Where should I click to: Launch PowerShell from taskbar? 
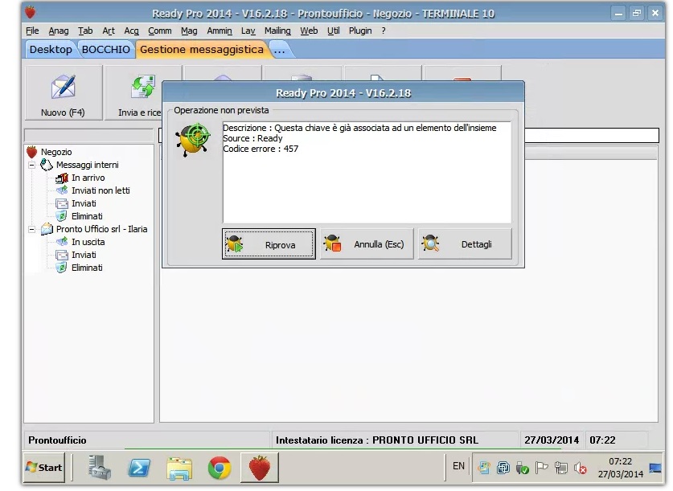139,468
